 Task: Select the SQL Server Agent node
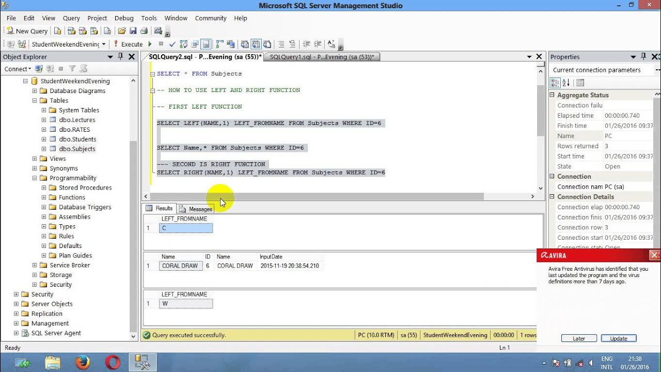point(56,333)
